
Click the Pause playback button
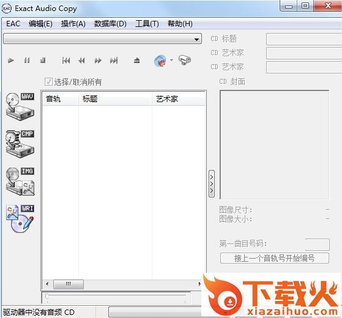pyautogui.click(x=27, y=60)
